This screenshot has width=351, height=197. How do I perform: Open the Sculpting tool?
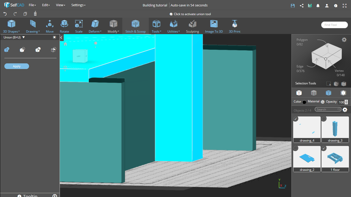coord(192,26)
